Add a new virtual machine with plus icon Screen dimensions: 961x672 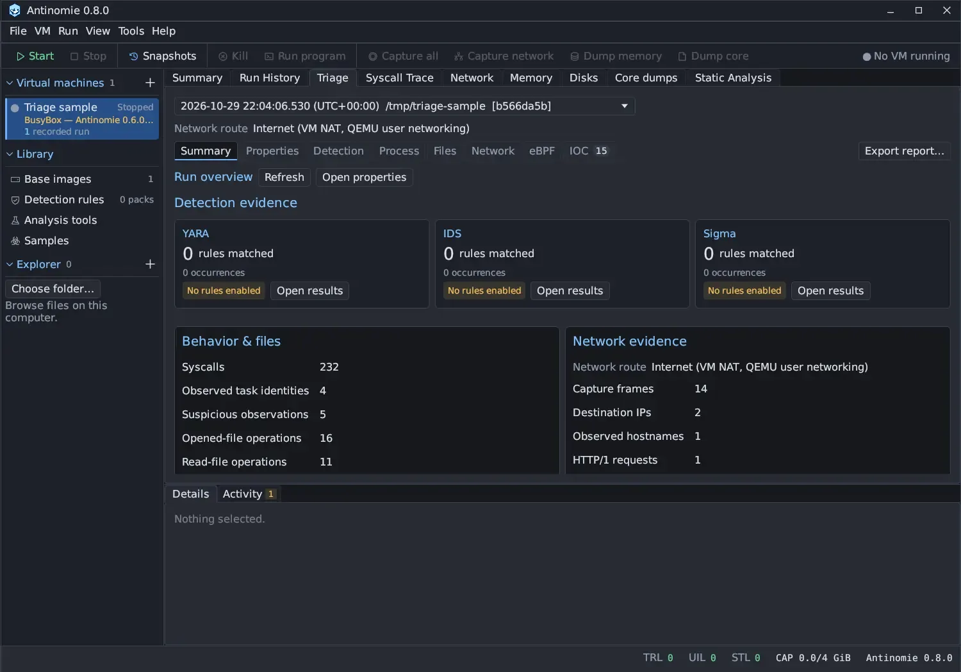(x=150, y=83)
